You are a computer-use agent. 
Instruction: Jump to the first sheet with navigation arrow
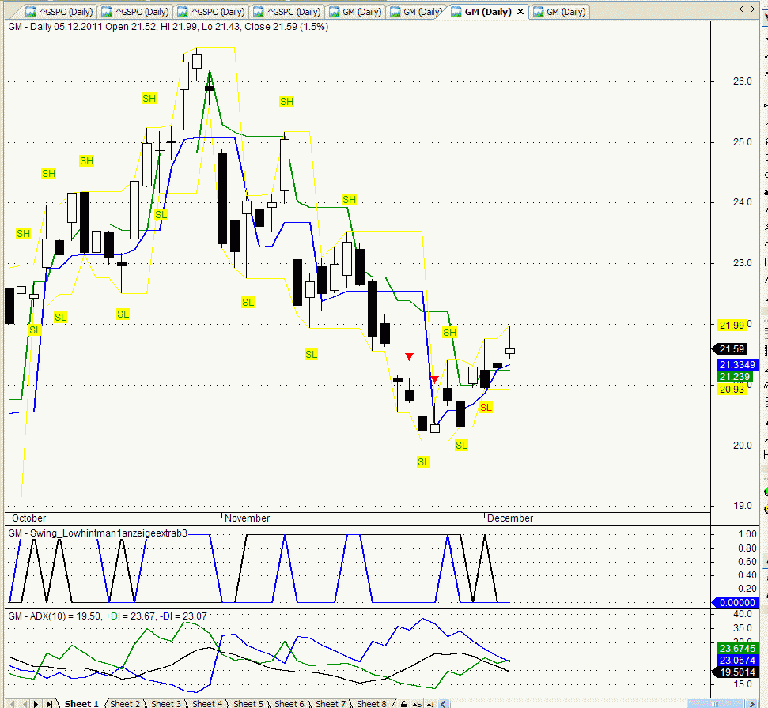point(13,703)
